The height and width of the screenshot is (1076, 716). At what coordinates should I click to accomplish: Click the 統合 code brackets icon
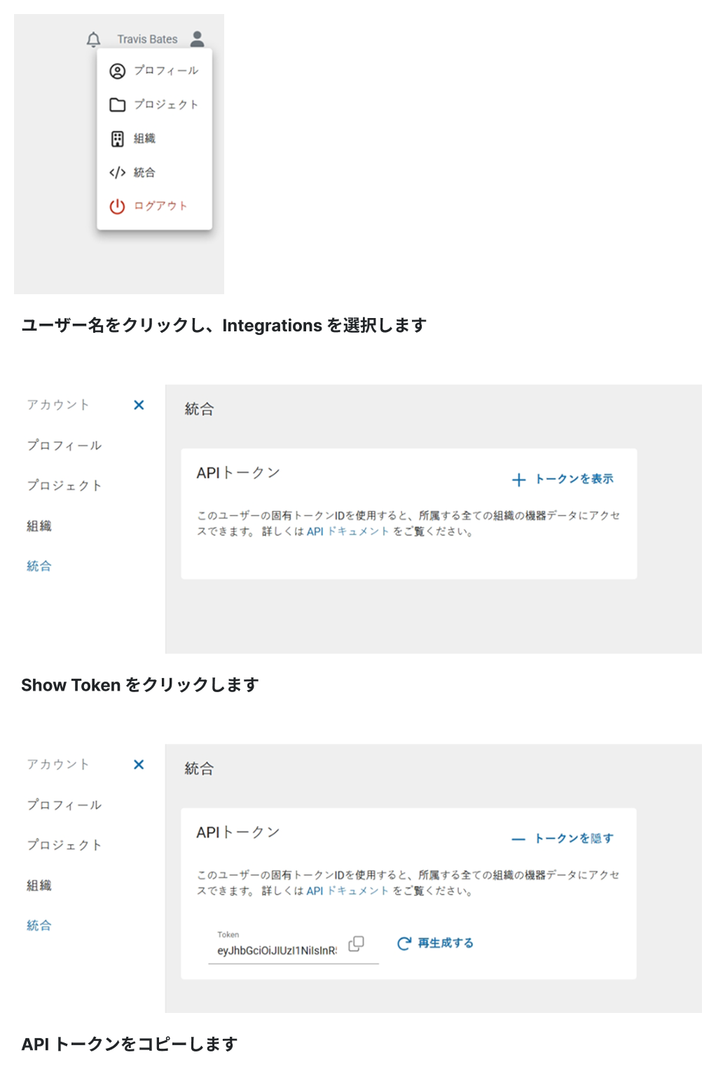click(x=117, y=172)
